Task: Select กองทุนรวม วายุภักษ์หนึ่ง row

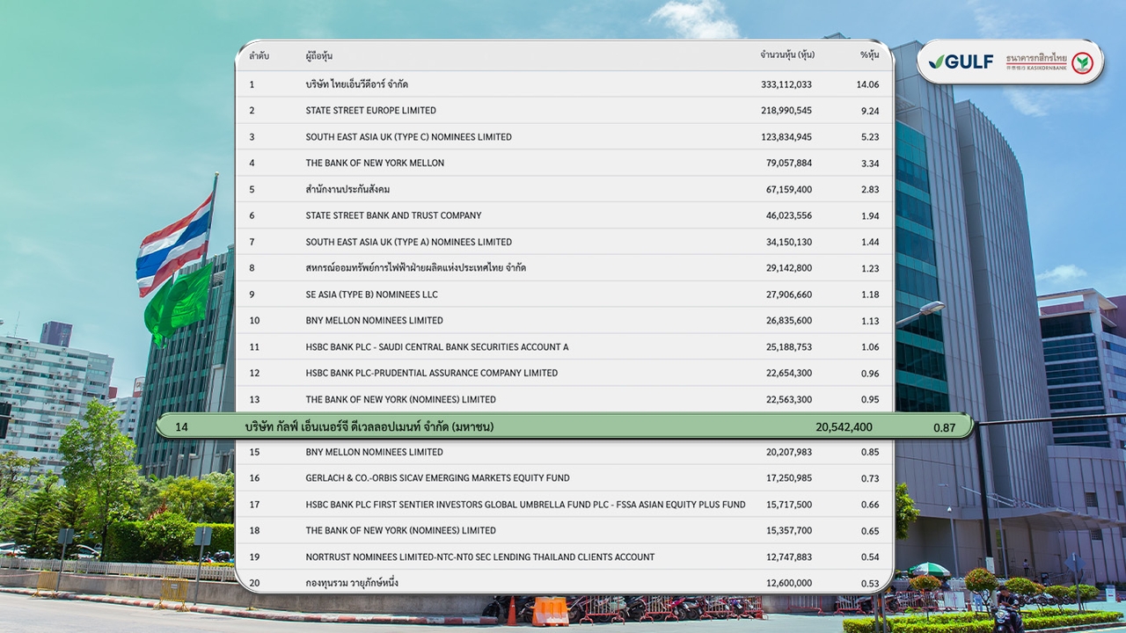Action: (565, 583)
